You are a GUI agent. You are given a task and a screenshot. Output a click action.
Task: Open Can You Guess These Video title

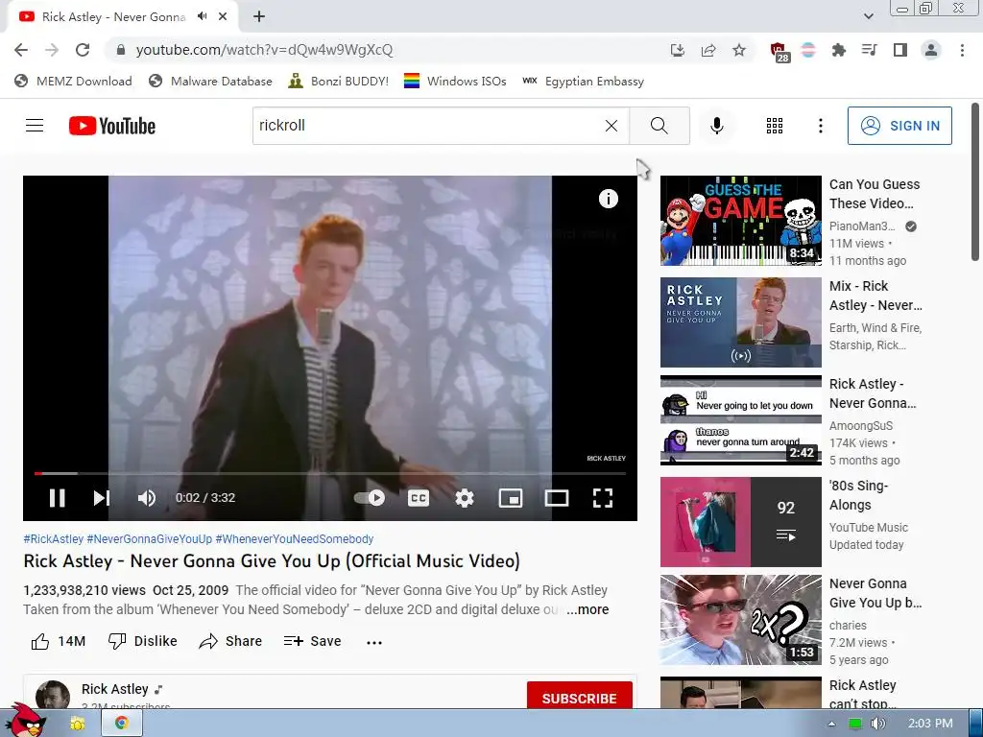(875, 194)
